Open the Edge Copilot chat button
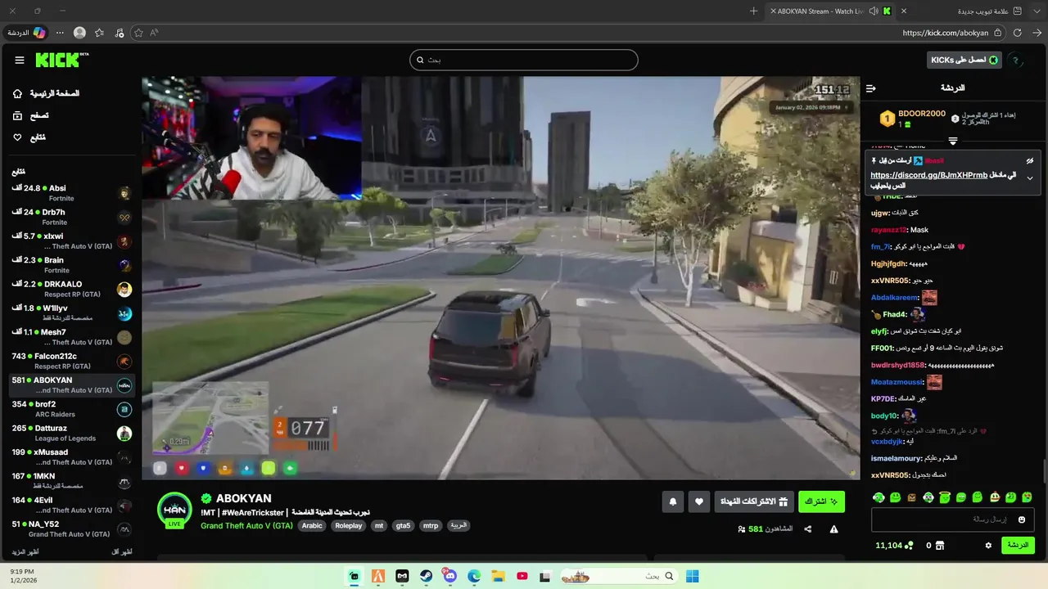 coord(25,33)
